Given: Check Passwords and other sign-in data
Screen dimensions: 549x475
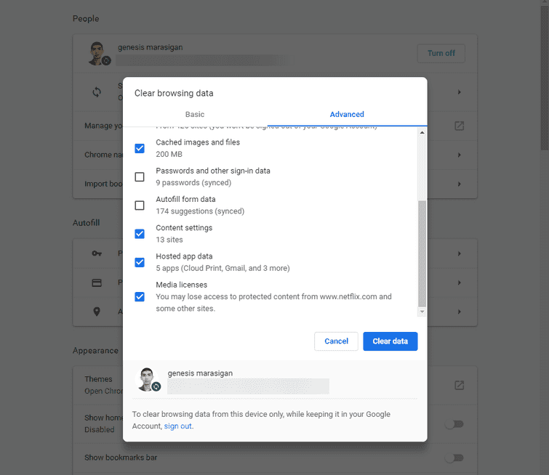Looking at the screenshot, I should click(x=140, y=177).
